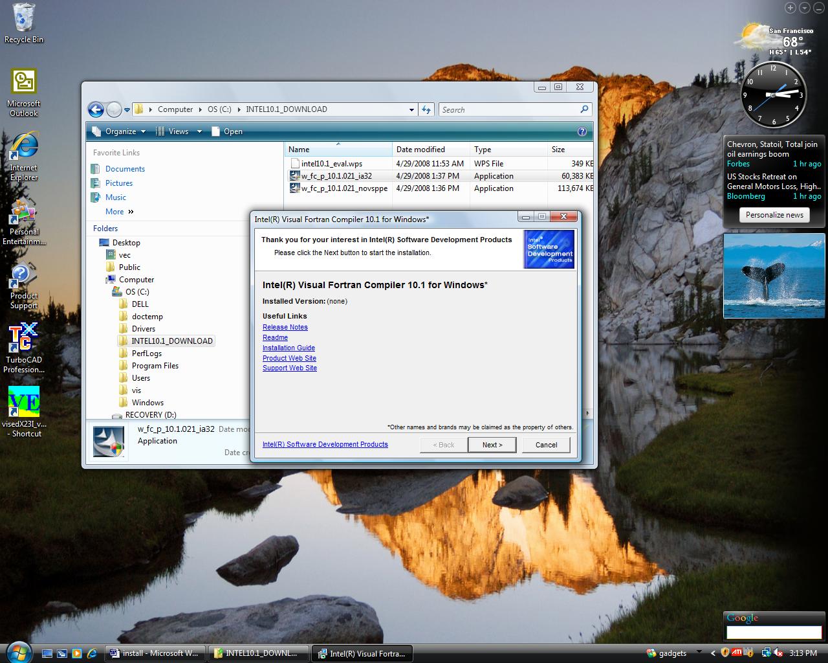Click the analog clock gadget

pyautogui.click(x=774, y=95)
